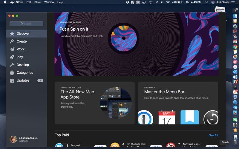The width and height of the screenshot is (239, 149).
Task: Open Magnet in the Top Paid list
Action: (x=75, y=145)
